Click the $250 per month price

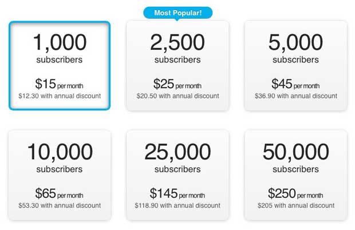pyautogui.click(x=295, y=193)
